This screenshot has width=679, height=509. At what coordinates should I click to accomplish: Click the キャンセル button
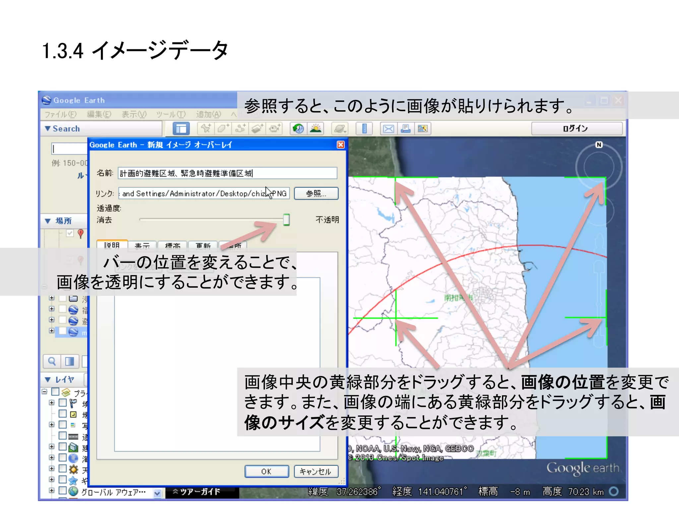point(316,471)
